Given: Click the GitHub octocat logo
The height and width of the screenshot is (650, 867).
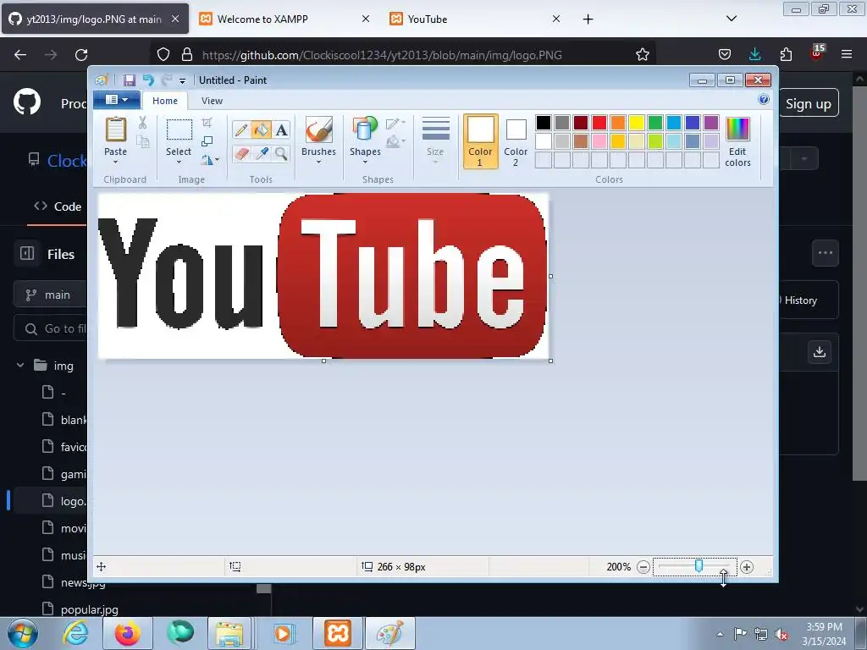Looking at the screenshot, I should (27, 102).
